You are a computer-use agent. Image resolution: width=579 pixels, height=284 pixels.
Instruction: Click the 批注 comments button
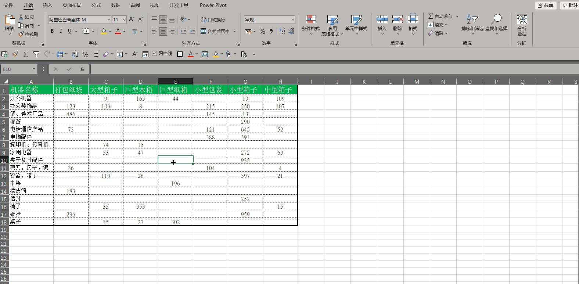click(570, 5)
